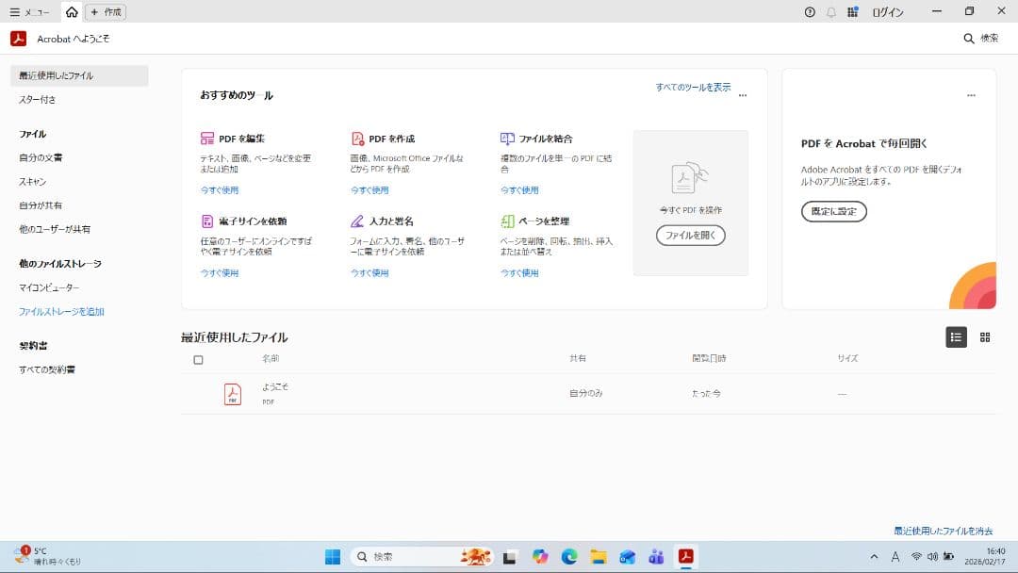The height and width of the screenshot is (573, 1018).
Task: Expand the おすすめのツール more options ellipsis
Action: 743,95
